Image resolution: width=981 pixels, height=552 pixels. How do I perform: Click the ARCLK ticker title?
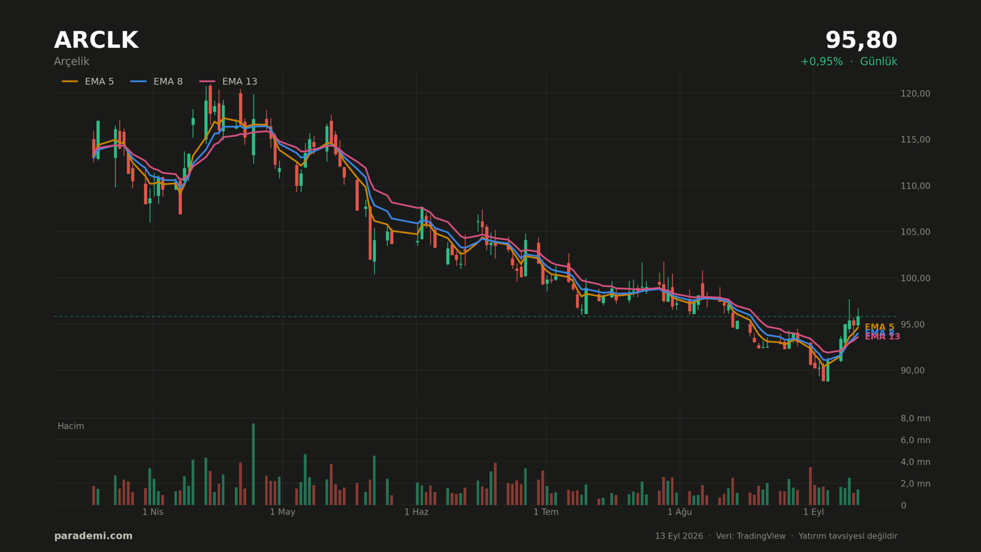(96, 41)
